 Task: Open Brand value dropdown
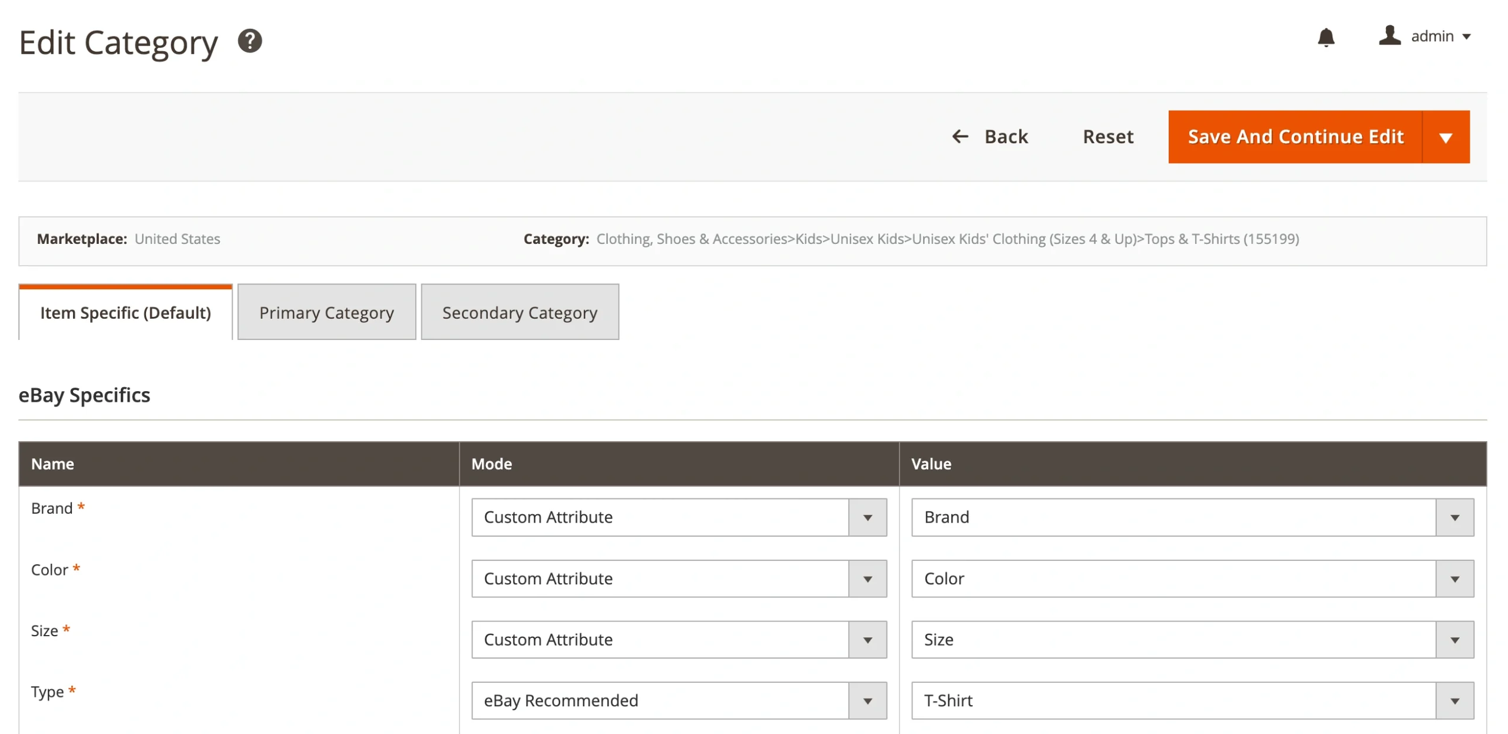(1192, 517)
